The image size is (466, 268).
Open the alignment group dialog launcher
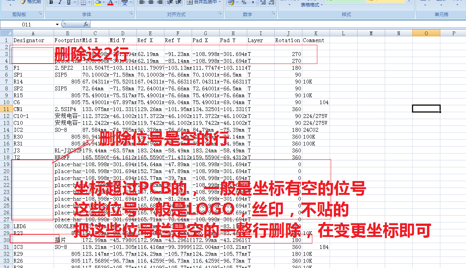click(220, 14)
